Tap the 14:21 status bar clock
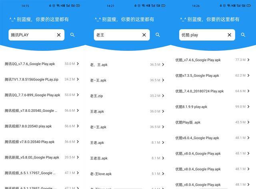Screen dimensions: 256x189 click(x=110, y=6)
